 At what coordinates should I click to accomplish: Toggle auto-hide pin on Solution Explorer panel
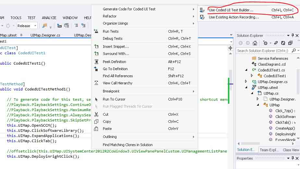pyautogui.click(x=292, y=36)
